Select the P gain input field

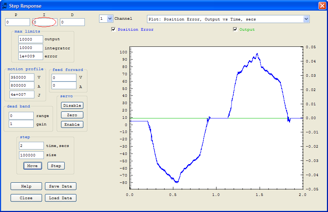pyautogui.click(x=17, y=22)
